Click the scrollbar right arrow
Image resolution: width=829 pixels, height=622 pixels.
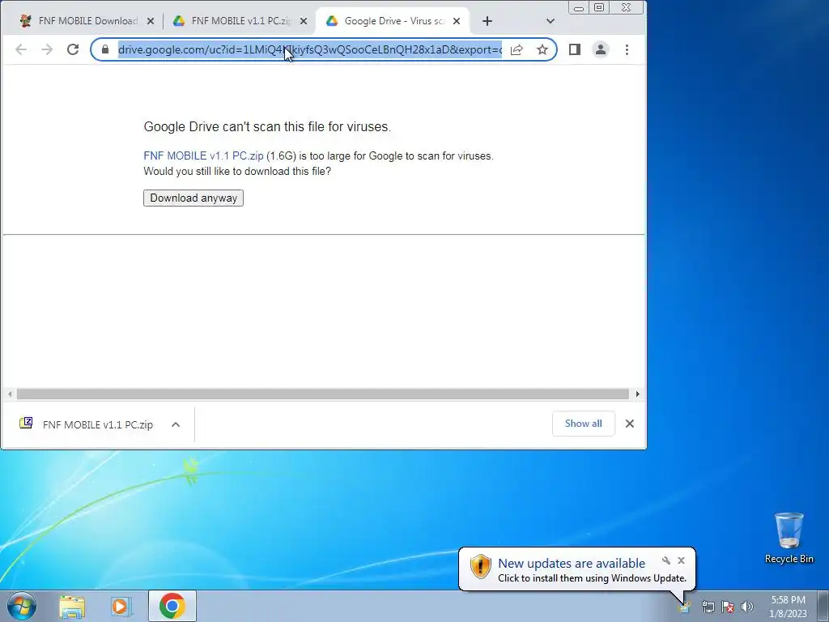[638, 394]
